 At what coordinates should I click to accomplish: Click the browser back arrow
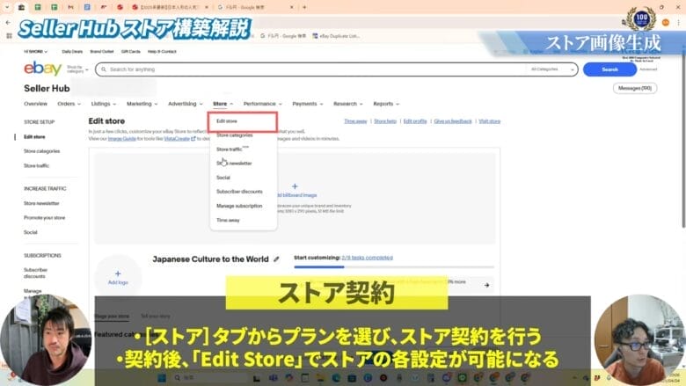click(8, 22)
